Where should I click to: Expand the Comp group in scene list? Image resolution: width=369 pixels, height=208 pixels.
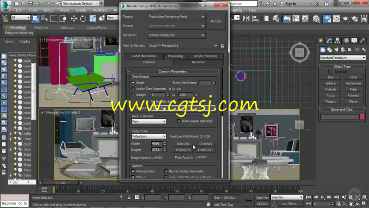(11, 139)
